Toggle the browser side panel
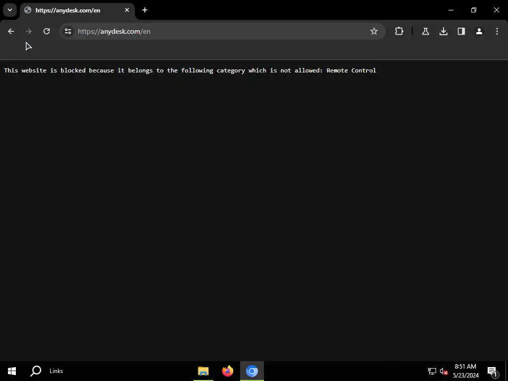This screenshot has width=508, height=381. pyautogui.click(x=461, y=31)
